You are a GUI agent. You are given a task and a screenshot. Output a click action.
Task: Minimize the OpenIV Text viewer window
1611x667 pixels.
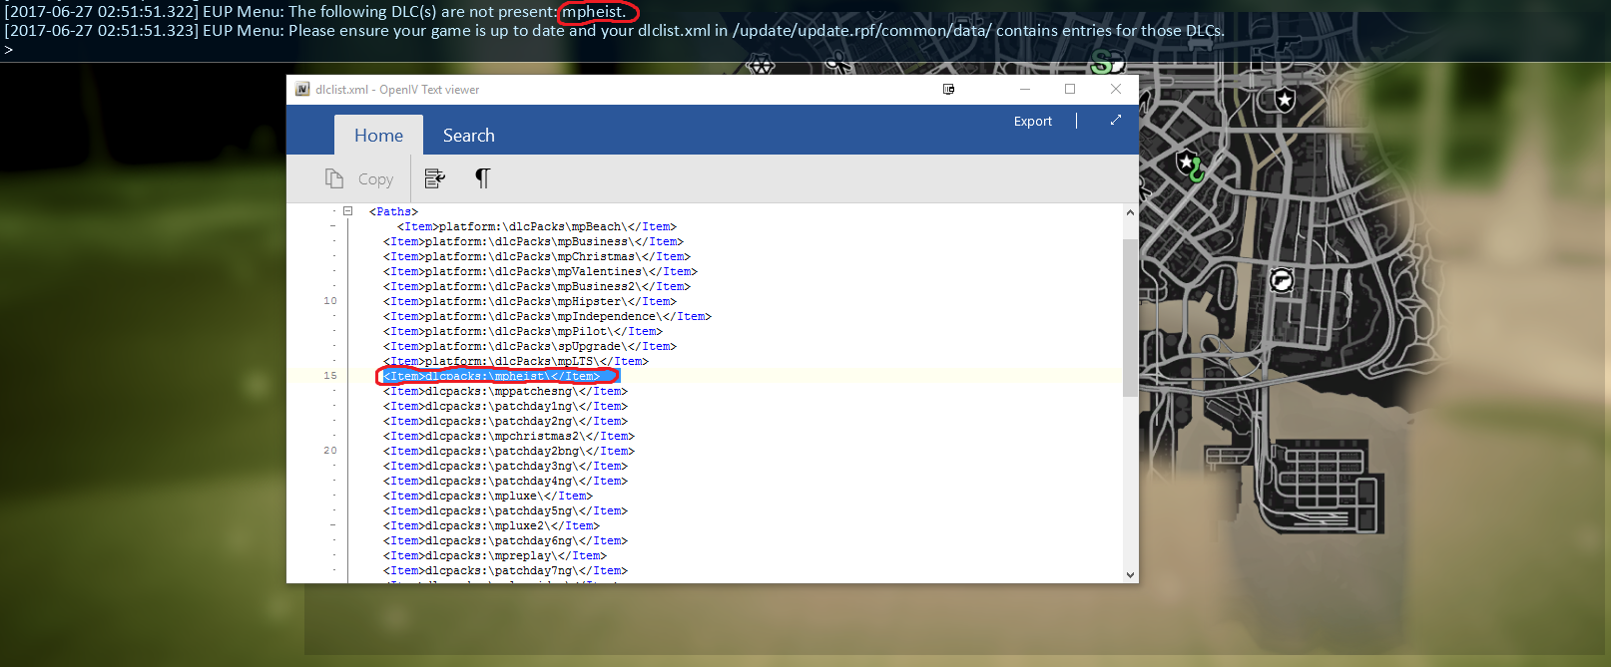click(x=1024, y=90)
